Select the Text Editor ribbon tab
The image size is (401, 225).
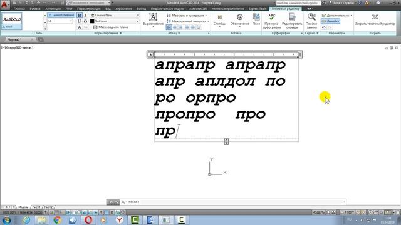[x=285, y=9]
